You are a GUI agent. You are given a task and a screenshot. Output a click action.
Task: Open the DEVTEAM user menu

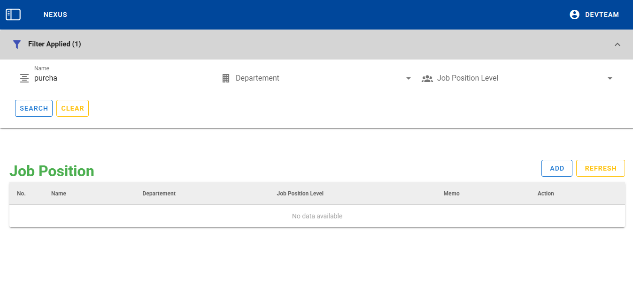(602, 15)
